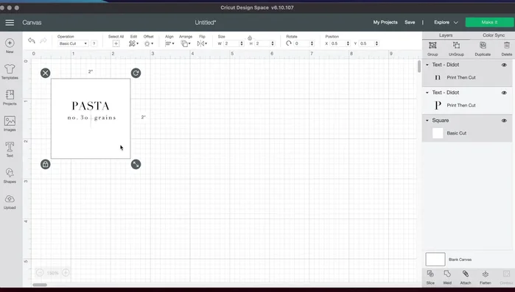The height and width of the screenshot is (292, 515).
Task: Click the X position field
Action: tap(337, 43)
